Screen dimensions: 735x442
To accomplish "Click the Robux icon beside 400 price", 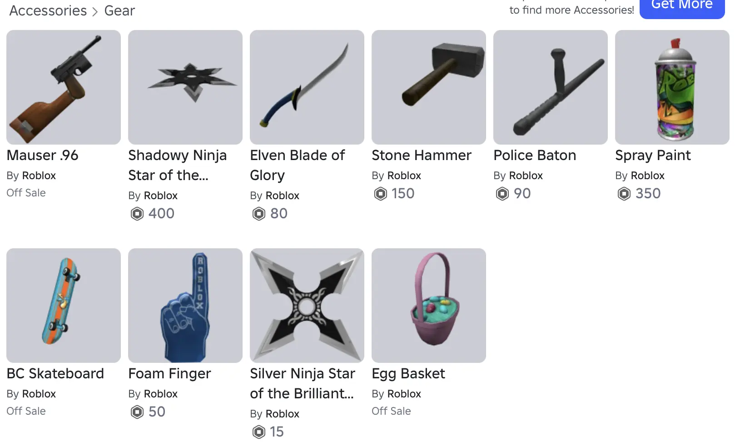I will (137, 214).
